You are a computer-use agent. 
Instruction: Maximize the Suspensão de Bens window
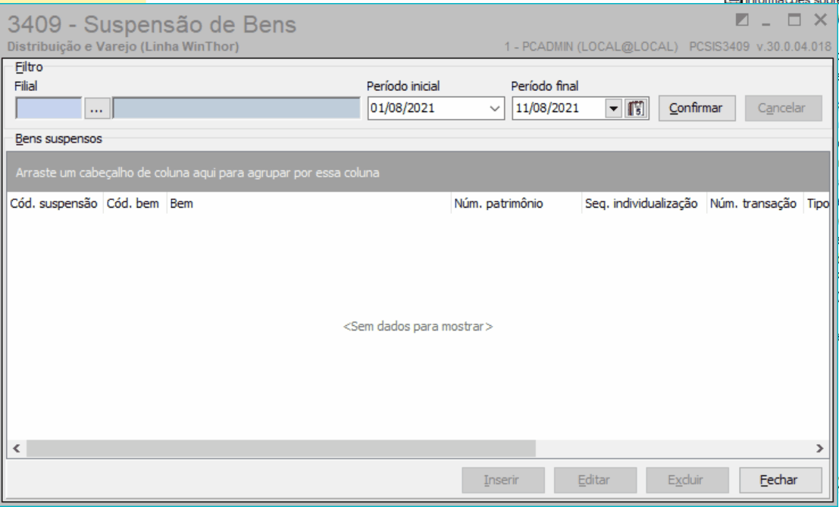point(794,20)
